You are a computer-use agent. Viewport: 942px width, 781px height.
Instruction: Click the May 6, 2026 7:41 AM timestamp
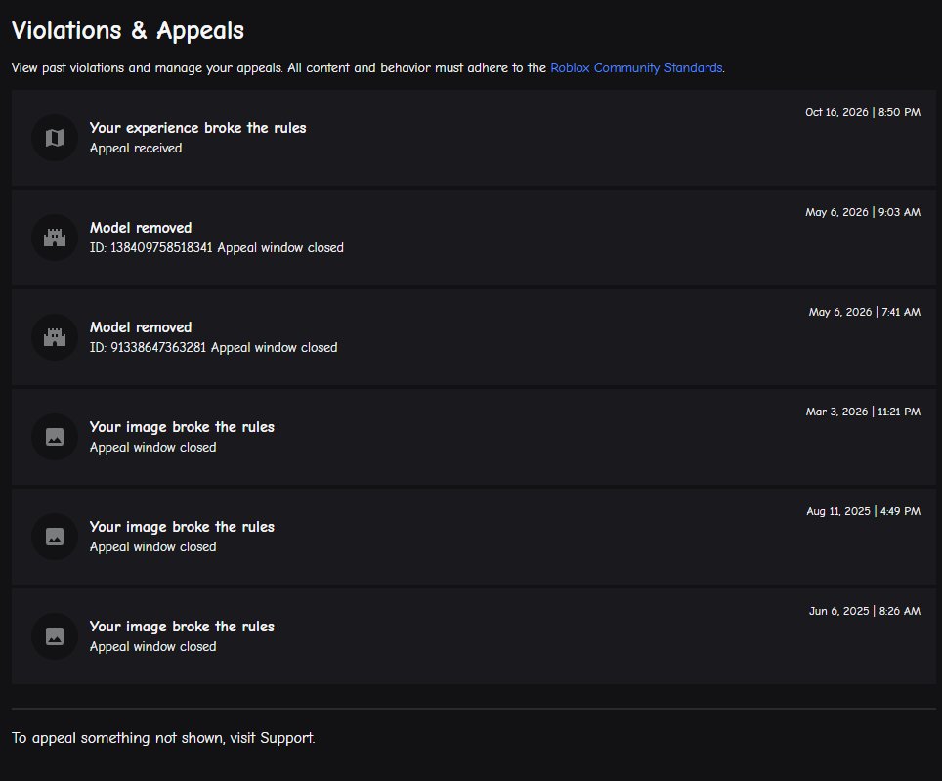865,312
